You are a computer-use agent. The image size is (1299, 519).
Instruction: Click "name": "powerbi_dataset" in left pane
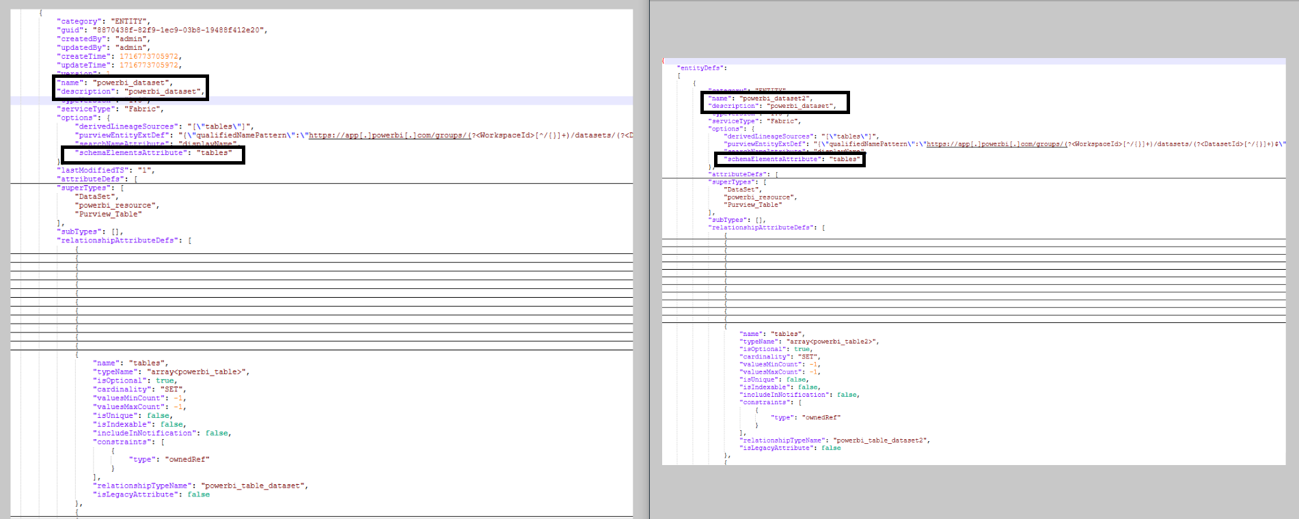pos(115,83)
